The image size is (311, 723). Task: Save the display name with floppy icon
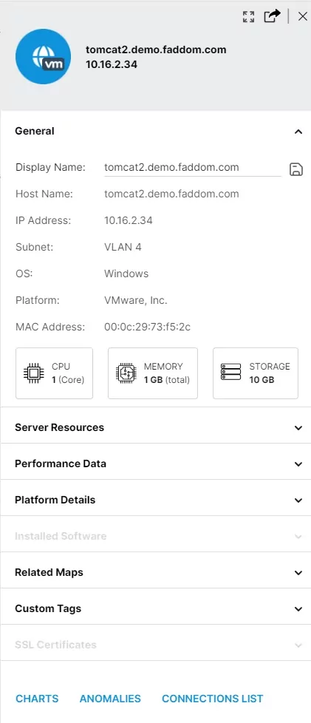[x=295, y=169]
